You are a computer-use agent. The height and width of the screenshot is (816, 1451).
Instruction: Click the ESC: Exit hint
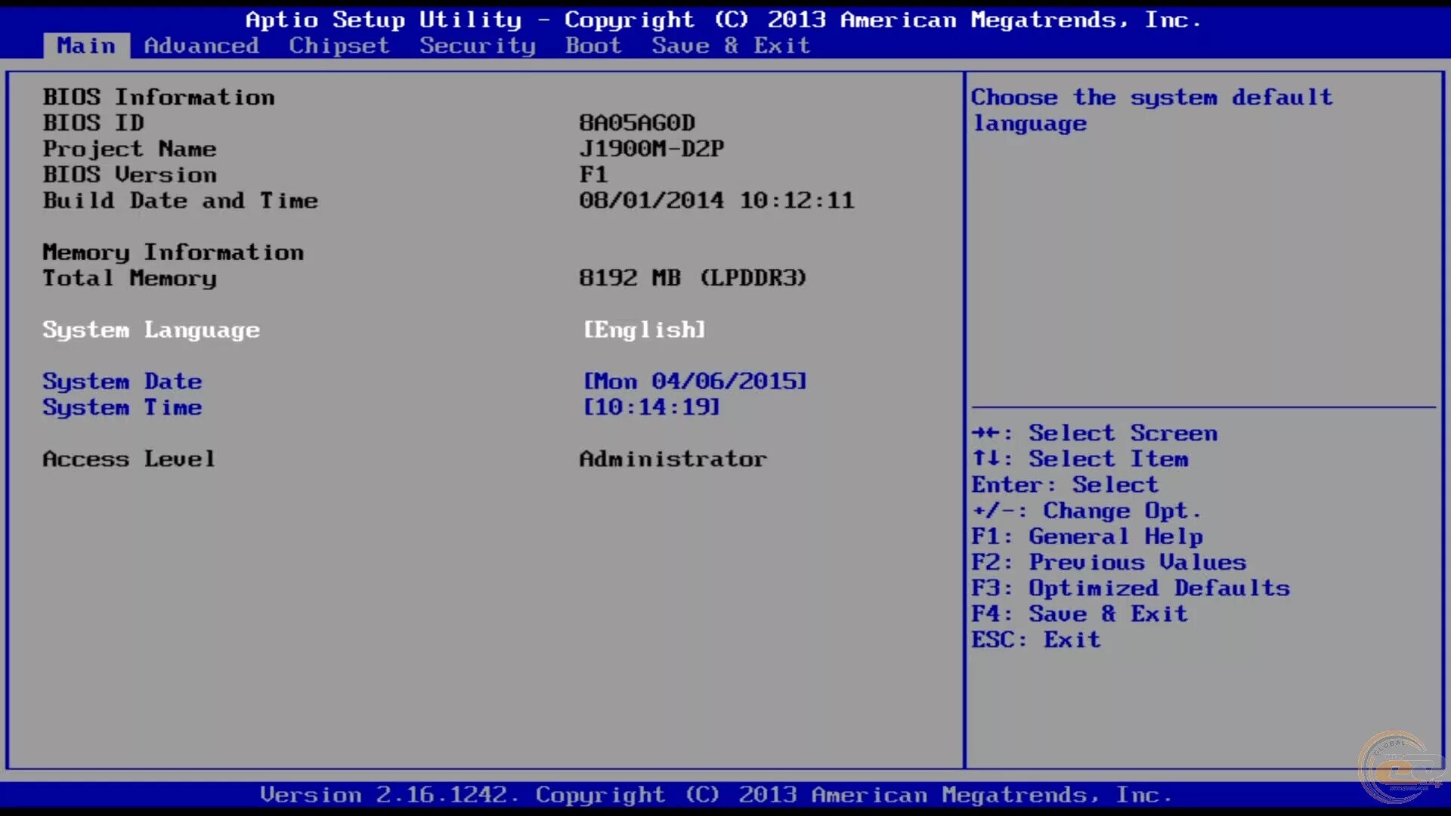pyautogui.click(x=1035, y=639)
